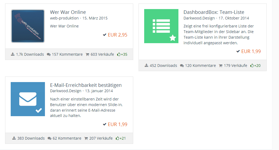Click the blue envelope thumbnail image

tap(28, 99)
